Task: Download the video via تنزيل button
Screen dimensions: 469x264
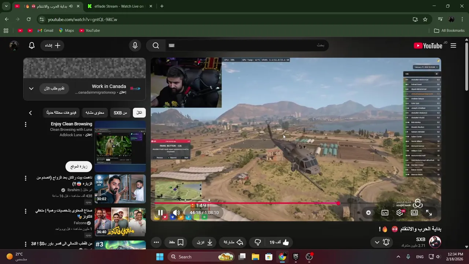Action: point(205,242)
